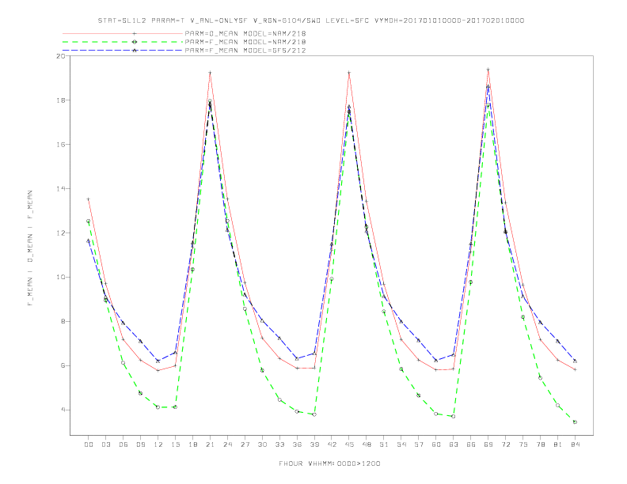Click y-axis tick label 8
Screen dimensions: 627x484
pos(63,321)
